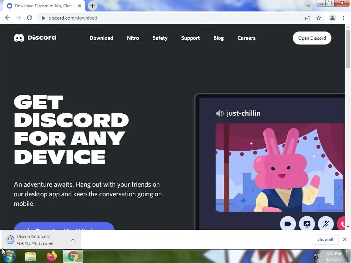351x263 pixels.
Task: Open the Careers nav item
Action: click(x=246, y=38)
